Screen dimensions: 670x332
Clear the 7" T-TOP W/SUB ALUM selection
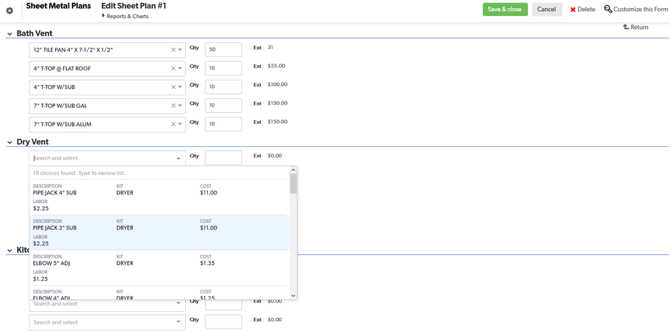coord(174,124)
